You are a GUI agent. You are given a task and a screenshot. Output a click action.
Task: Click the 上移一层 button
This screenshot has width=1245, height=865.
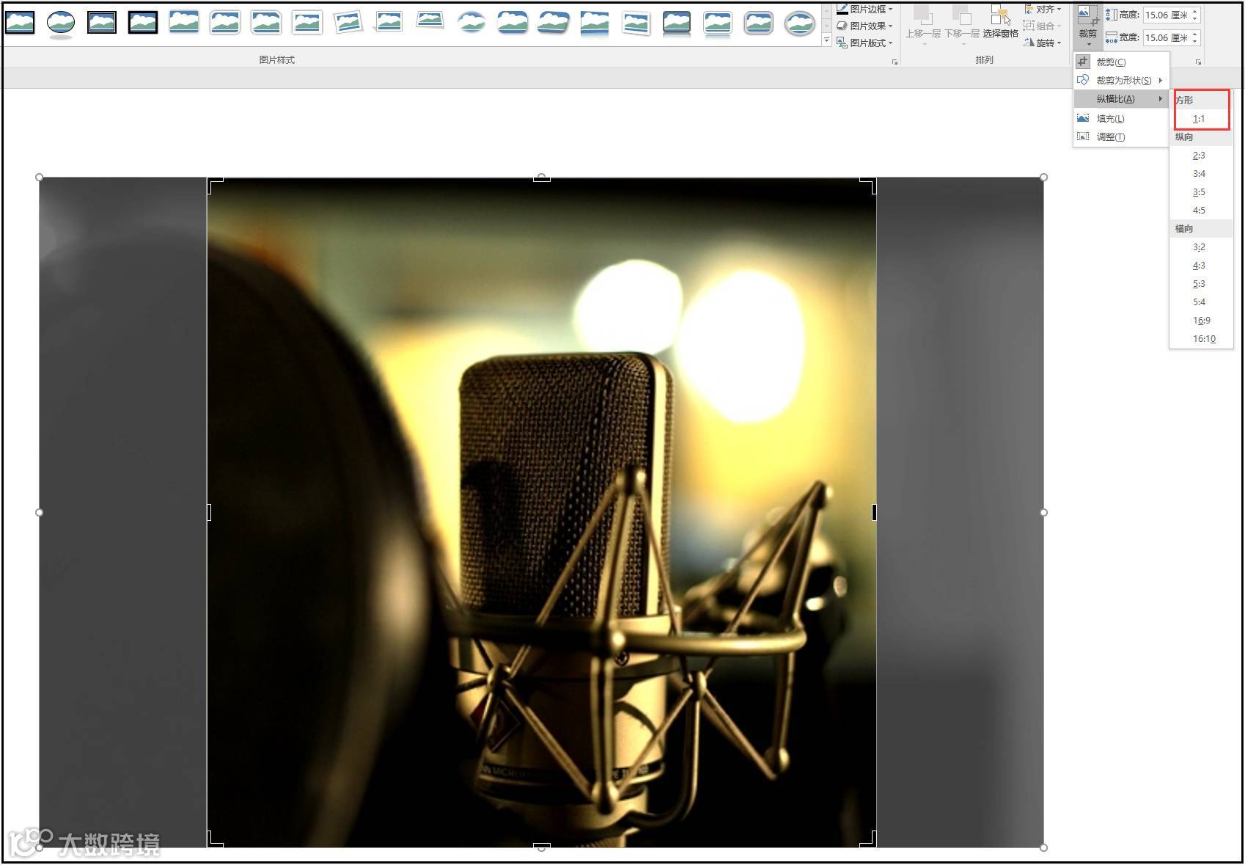tap(923, 25)
